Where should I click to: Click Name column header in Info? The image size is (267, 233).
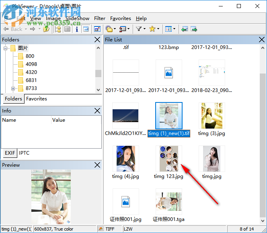pyautogui.click(x=26, y=120)
